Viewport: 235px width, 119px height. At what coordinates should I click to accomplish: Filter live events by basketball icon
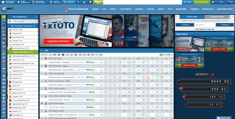tap(55, 55)
